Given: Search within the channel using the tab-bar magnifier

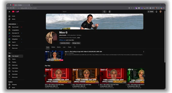Looking at the screenshot, I should tap(75, 47).
